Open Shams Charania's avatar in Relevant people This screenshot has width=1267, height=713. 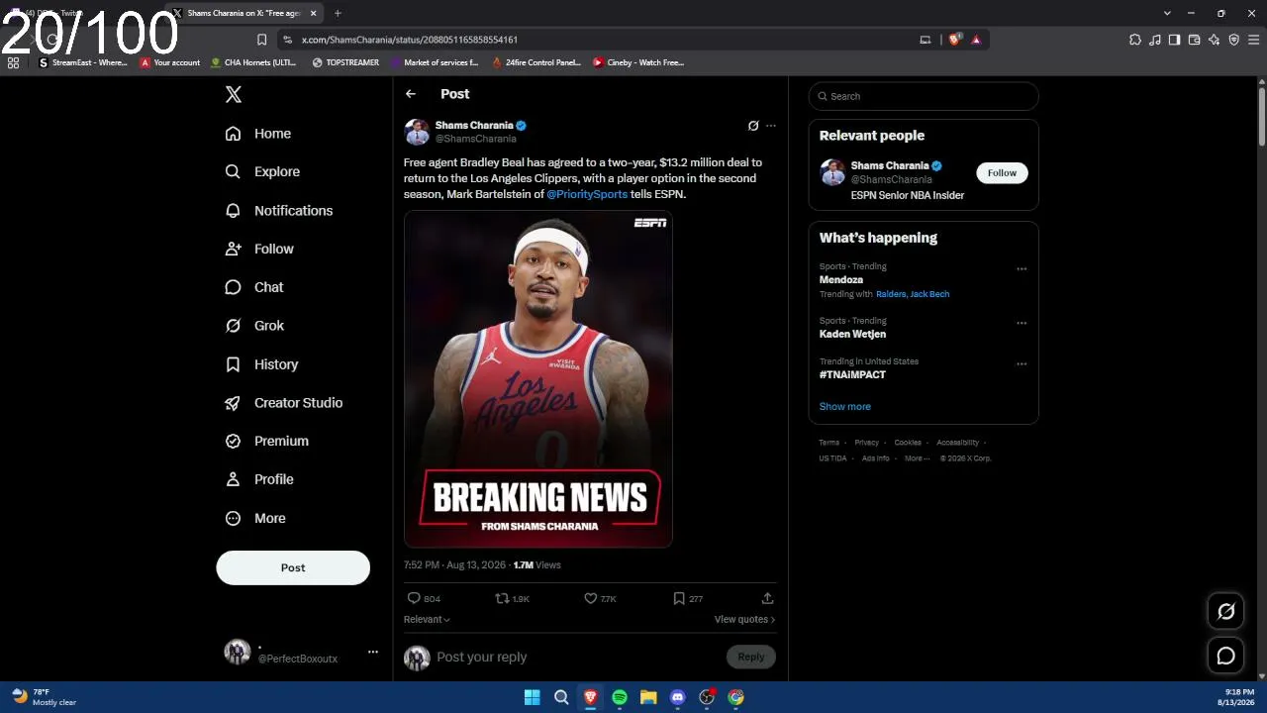(x=832, y=172)
